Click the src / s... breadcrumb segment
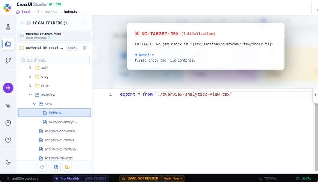This screenshot has height=182, width=318. pyautogui.click(x=51, y=12)
